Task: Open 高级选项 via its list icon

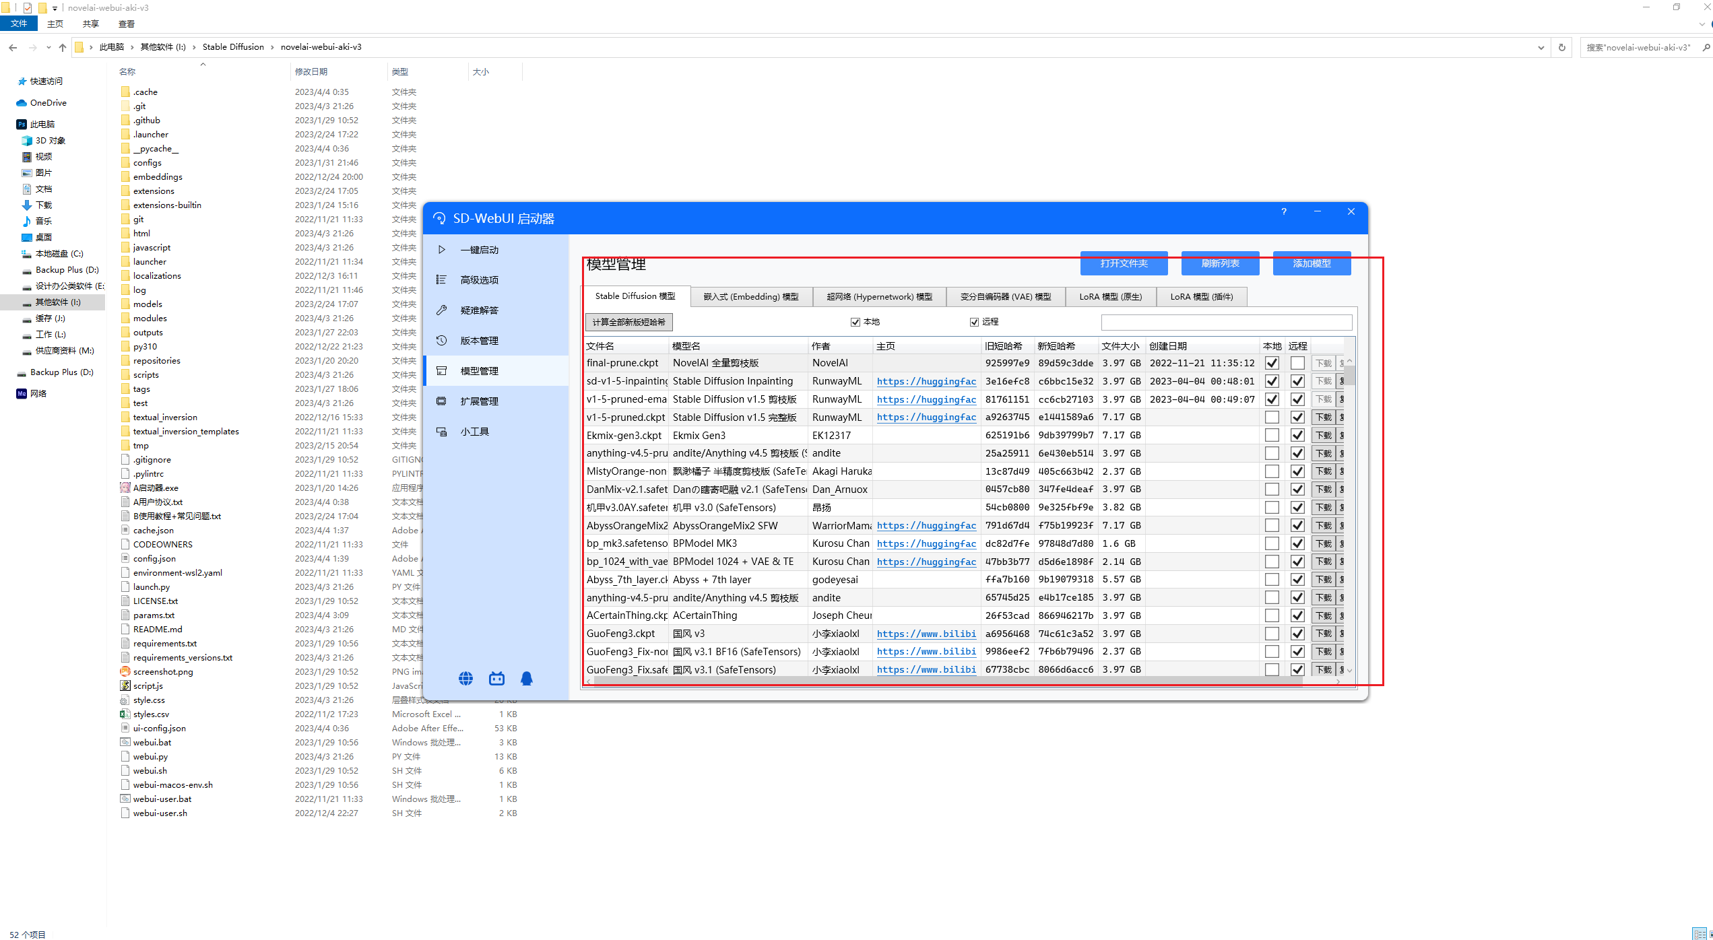Action: click(x=441, y=280)
